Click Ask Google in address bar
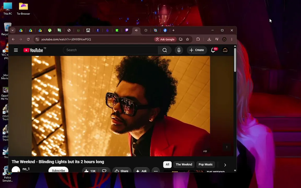The image size is (301, 188). pos(165,39)
